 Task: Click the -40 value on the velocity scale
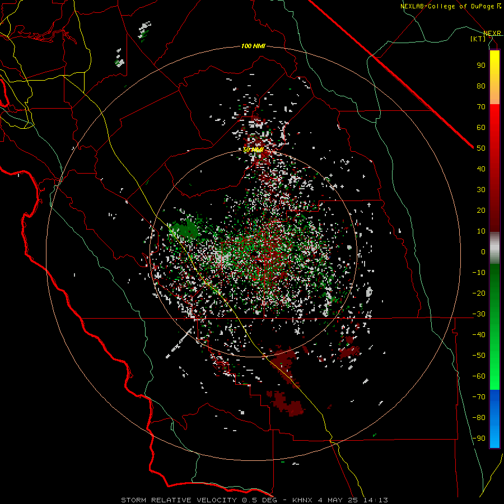point(479,335)
